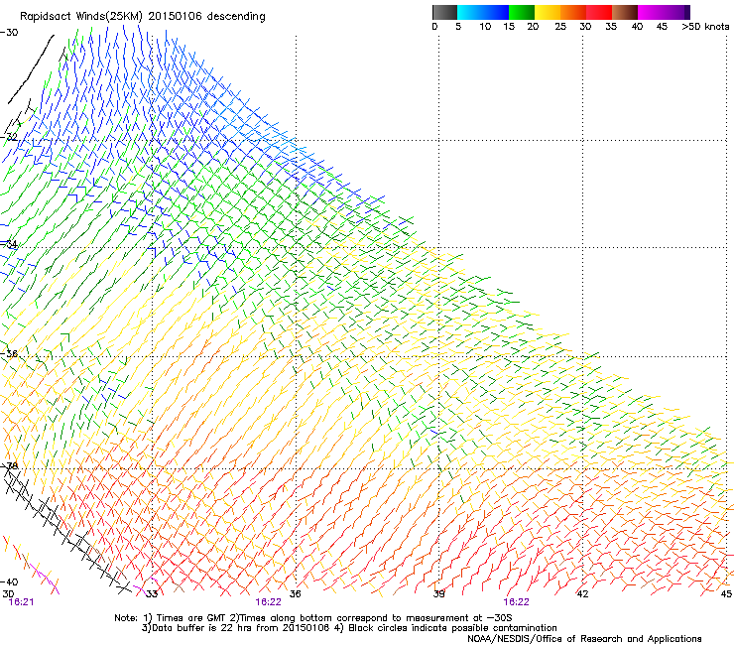This screenshot has width=734, height=645.
Task: Click the longitude axis label '45'
Action: pyautogui.click(x=726, y=593)
